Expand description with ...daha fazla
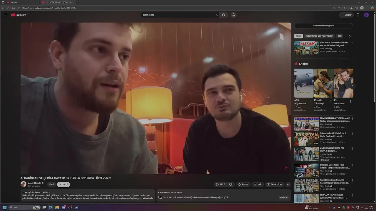 (x=147, y=198)
